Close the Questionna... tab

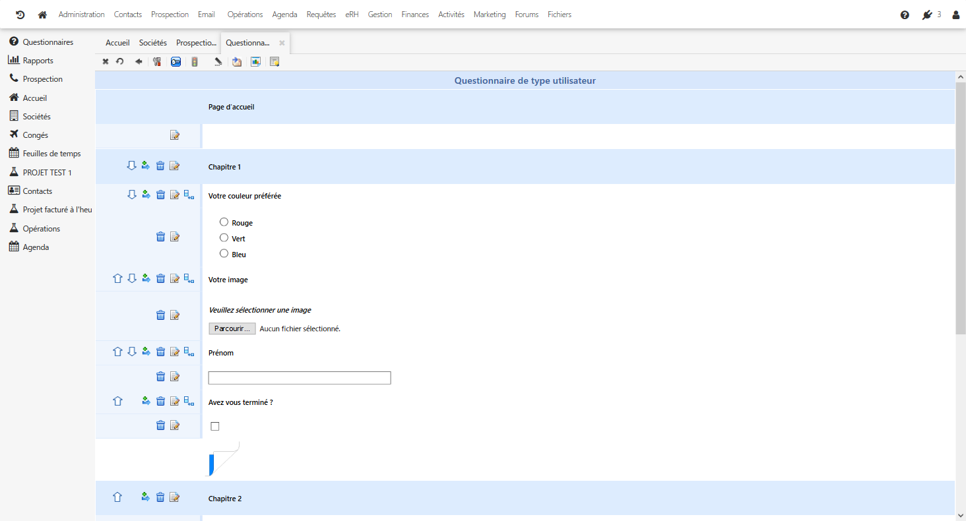point(282,43)
